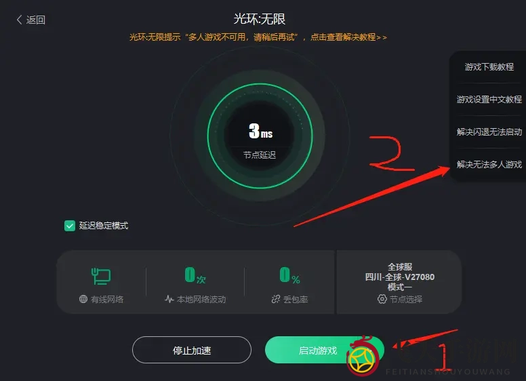Click the 停止加速 button
Screen dimensions: 526x381
[192, 350]
